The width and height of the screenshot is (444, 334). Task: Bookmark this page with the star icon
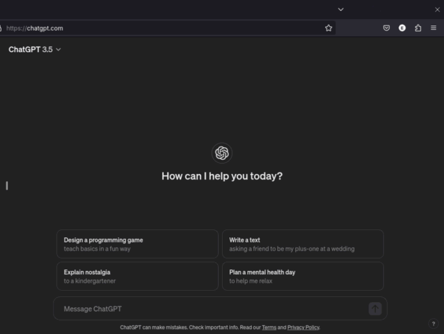[329, 28]
